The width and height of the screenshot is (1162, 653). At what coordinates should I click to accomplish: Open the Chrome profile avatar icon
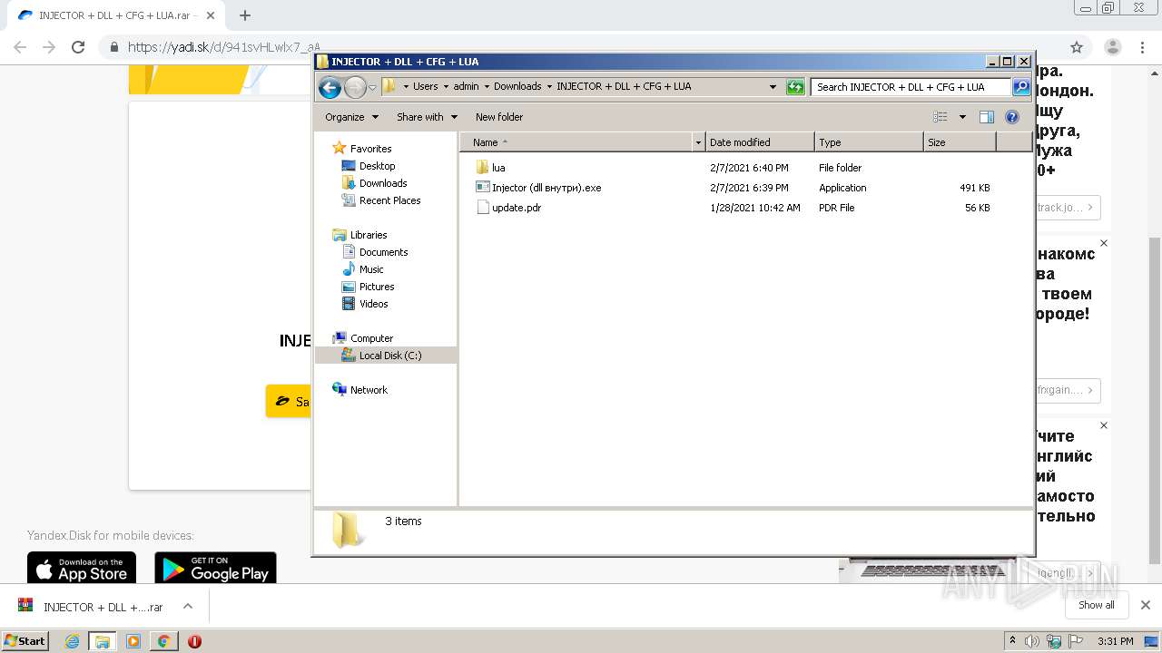coord(1113,47)
